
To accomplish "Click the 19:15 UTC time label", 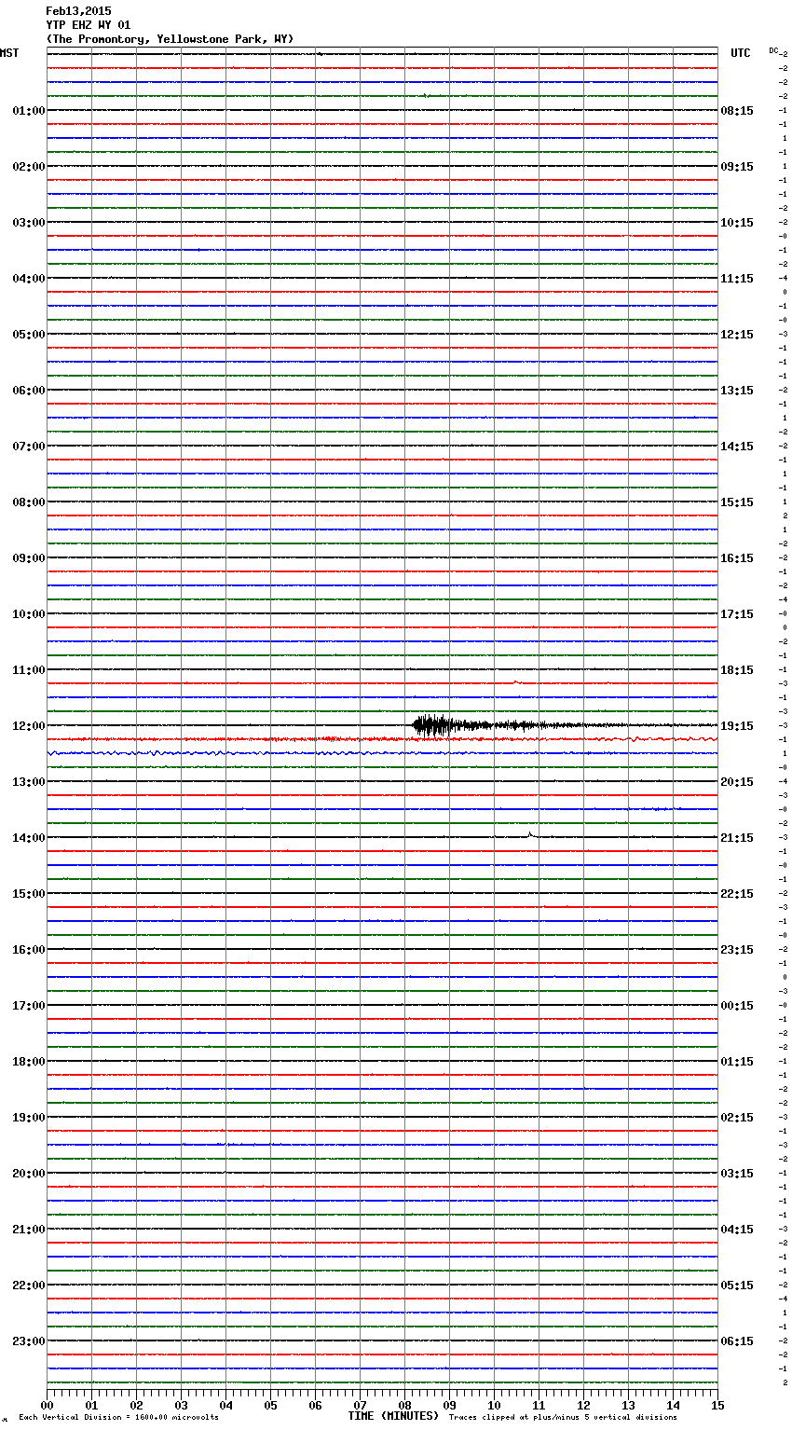I will pyautogui.click(x=737, y=726).
